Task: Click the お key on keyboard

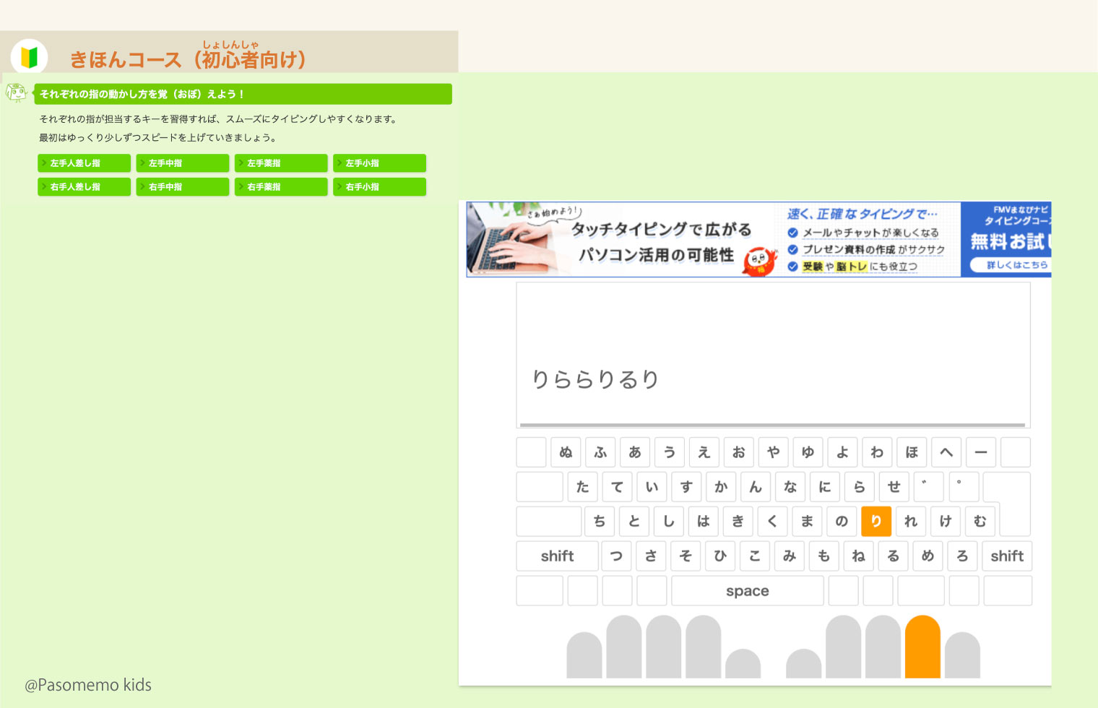Action: 738,452
